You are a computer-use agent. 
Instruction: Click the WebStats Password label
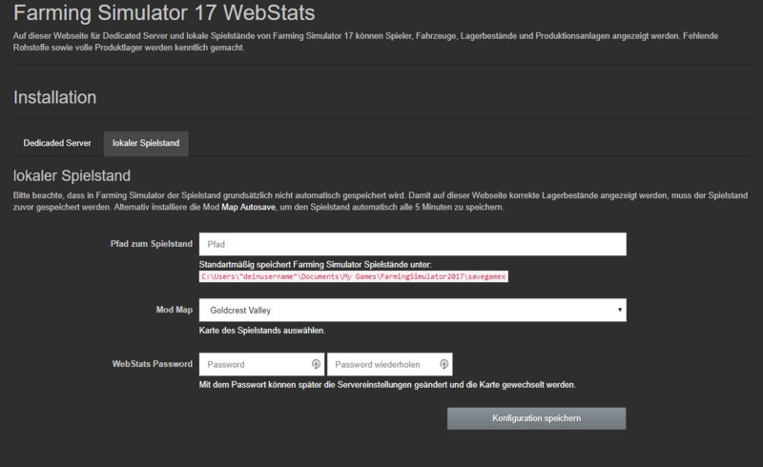coord(153,364)
